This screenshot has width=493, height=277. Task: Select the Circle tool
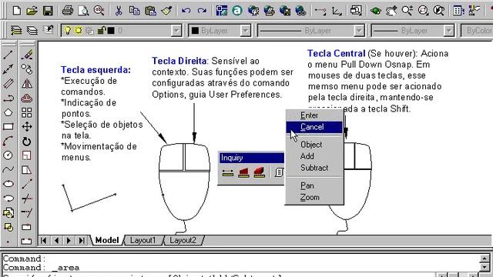pos(8,155)
